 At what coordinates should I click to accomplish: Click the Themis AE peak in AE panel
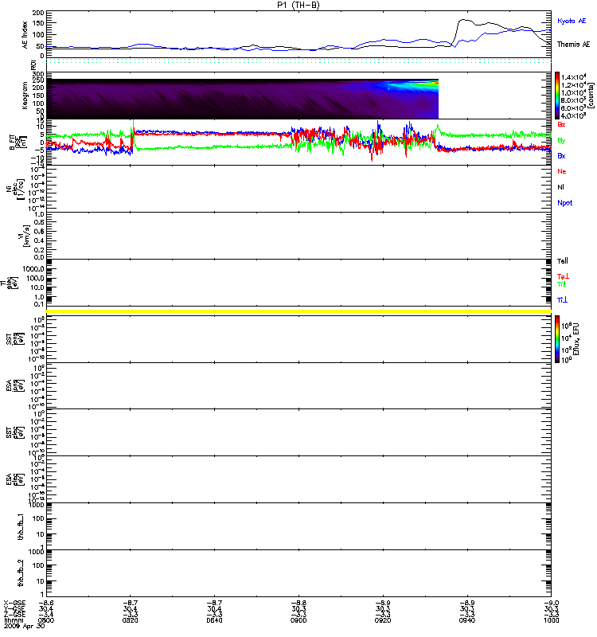(463, 19)
